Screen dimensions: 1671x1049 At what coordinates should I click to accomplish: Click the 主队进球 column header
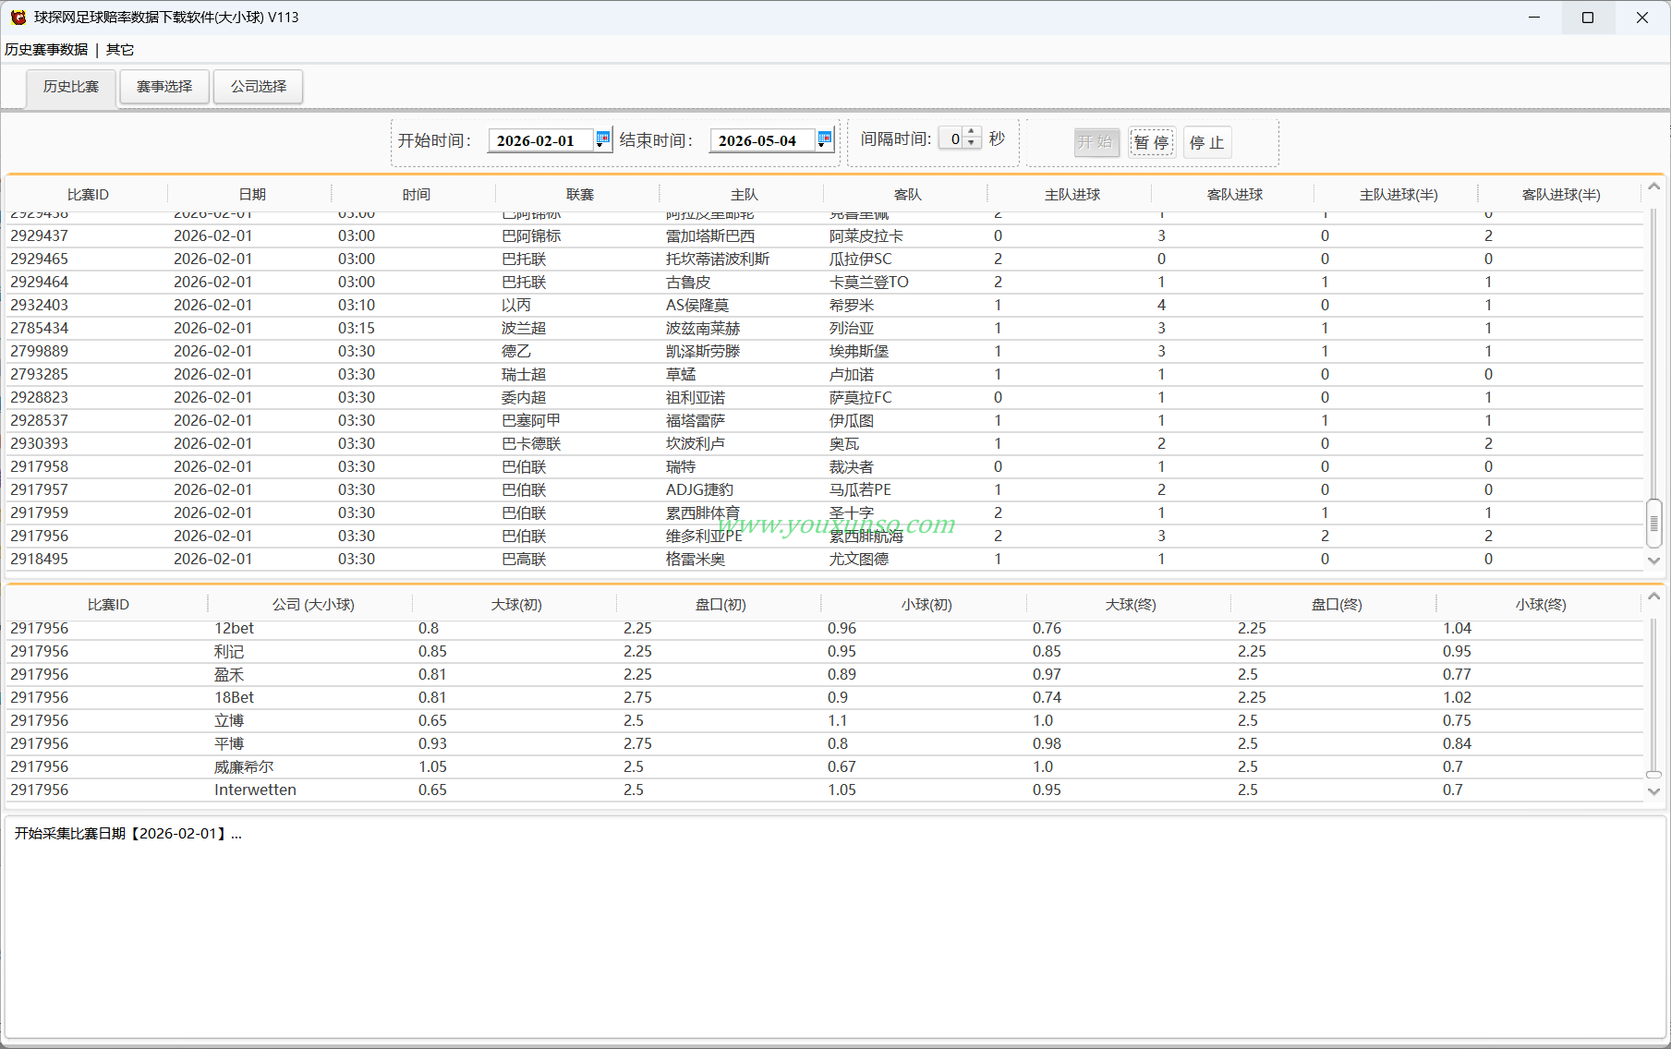coord(1072,195)
